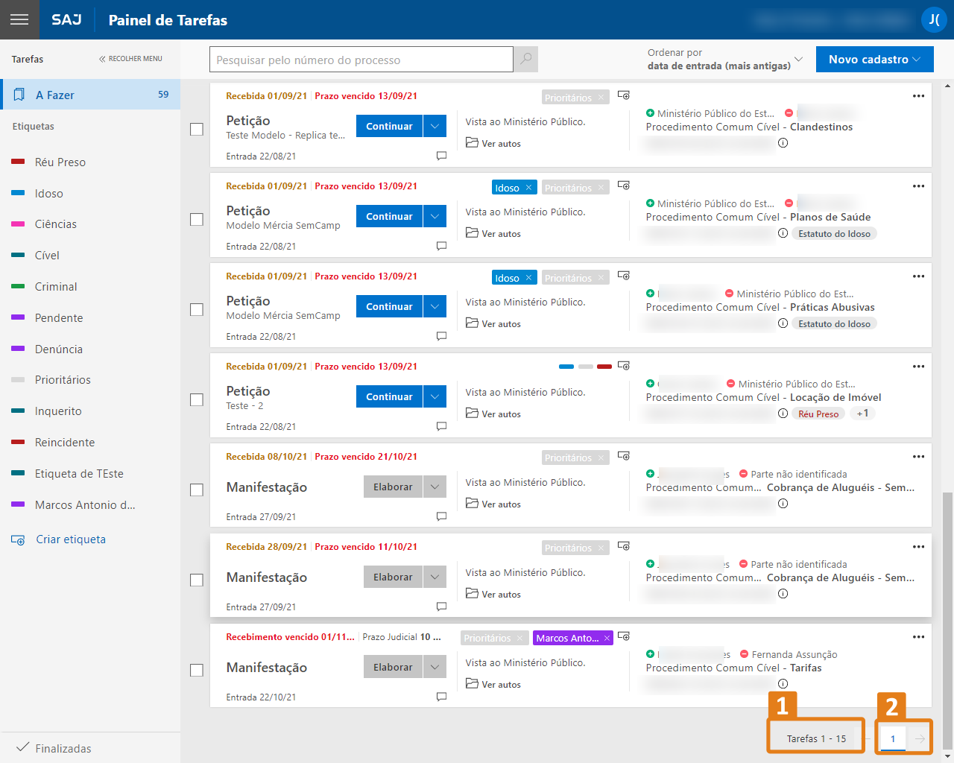Image resolution: width=954 pixels, height=763 pixels.
Task: Open more options ellipsis on Tarifas card
Action: click(x=918, y=637)
